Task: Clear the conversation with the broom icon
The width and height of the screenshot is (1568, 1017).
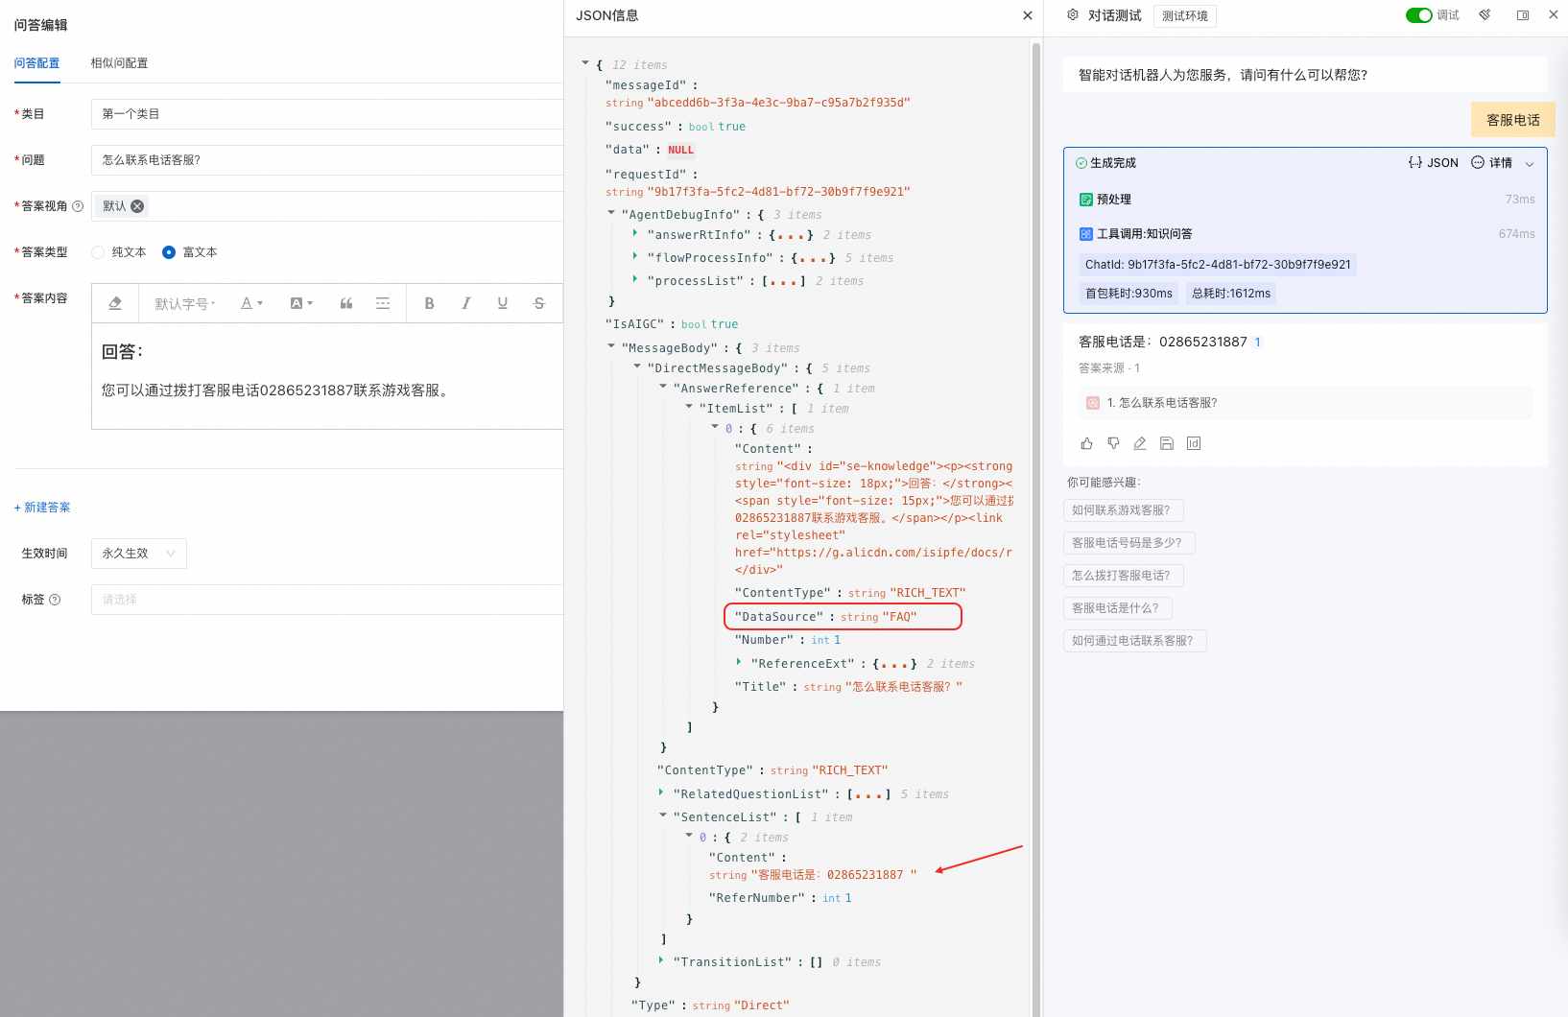Action: [1485, 15]
